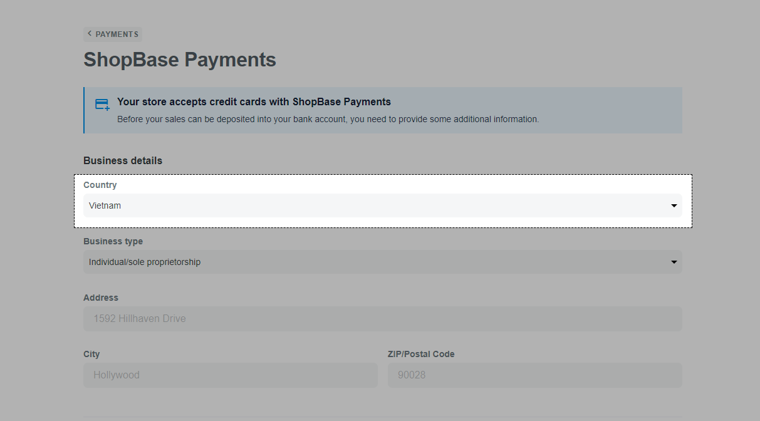Go back via the PAYMENTS breadcrumb link

117,34
